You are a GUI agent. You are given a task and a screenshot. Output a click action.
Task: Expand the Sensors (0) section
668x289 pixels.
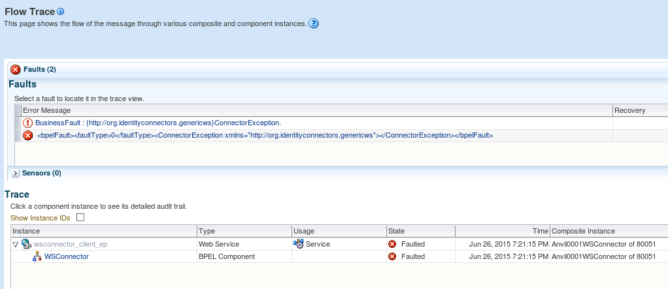16,173
